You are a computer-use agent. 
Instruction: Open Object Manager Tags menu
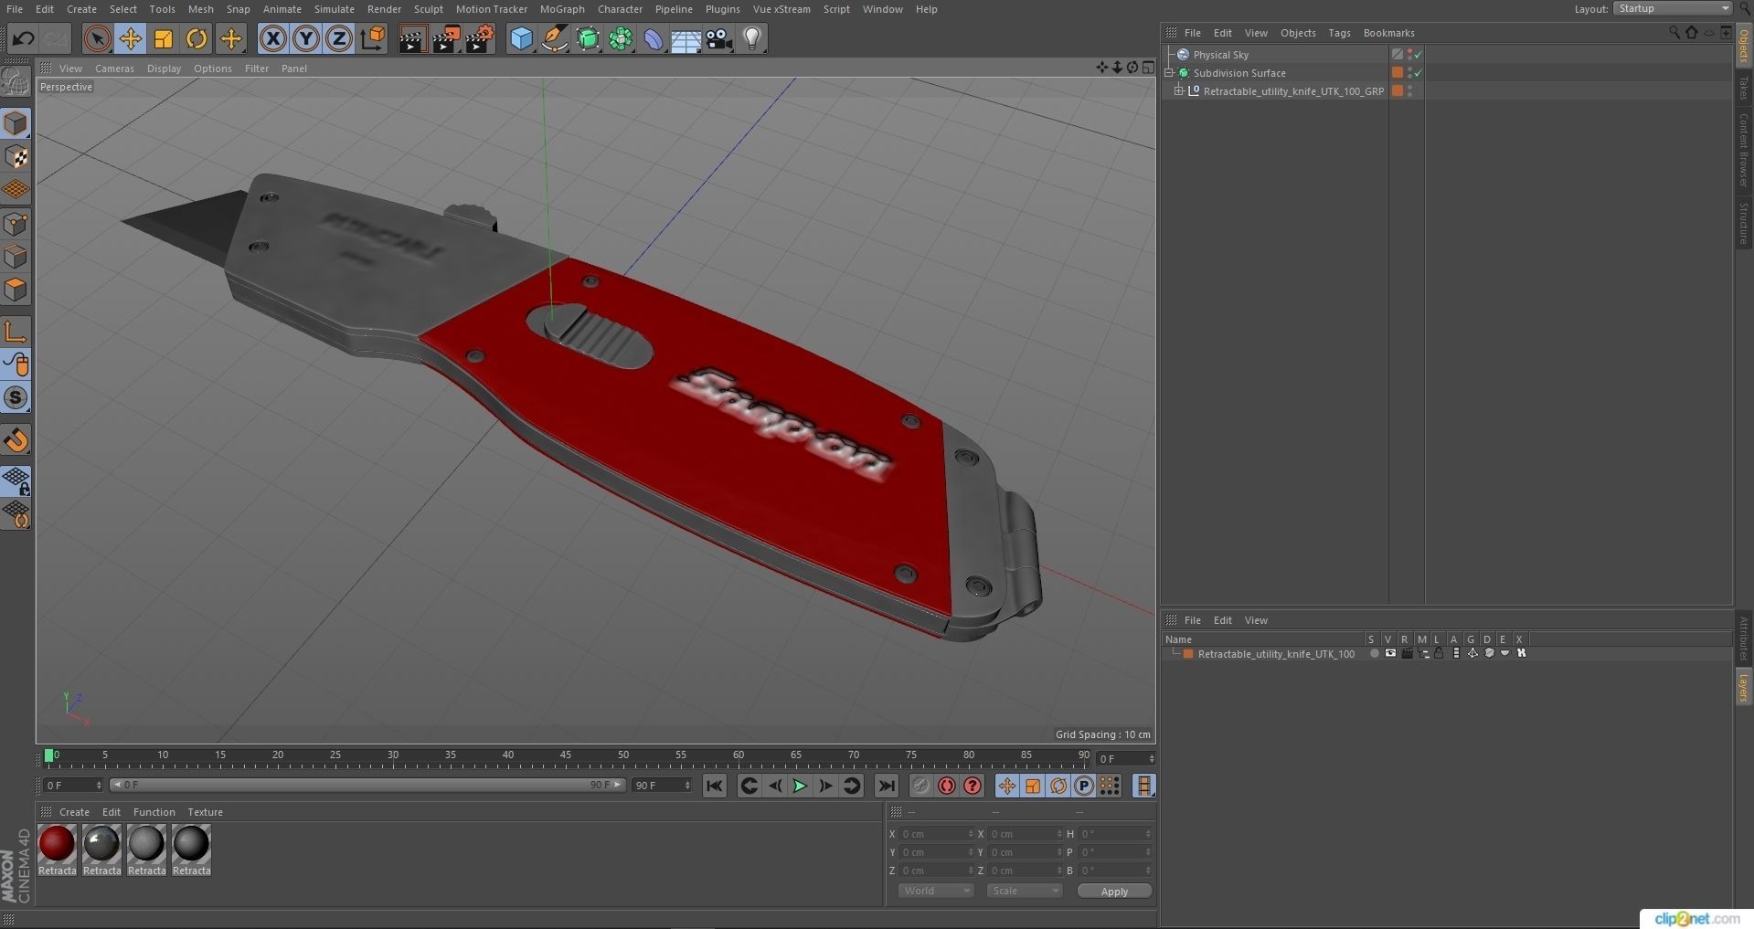1339,33
